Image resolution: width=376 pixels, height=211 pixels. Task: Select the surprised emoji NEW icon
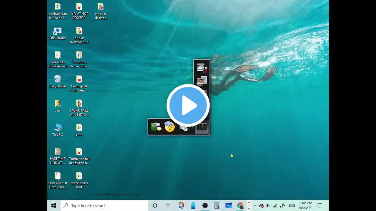[x=169, y=127]
